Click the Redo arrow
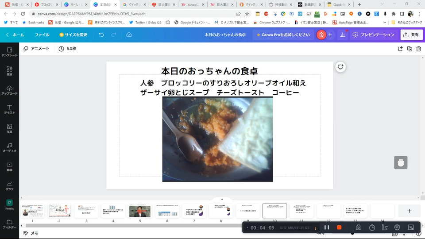The height and width of the screenshot is (239, 425). click(x=114, y=35)
